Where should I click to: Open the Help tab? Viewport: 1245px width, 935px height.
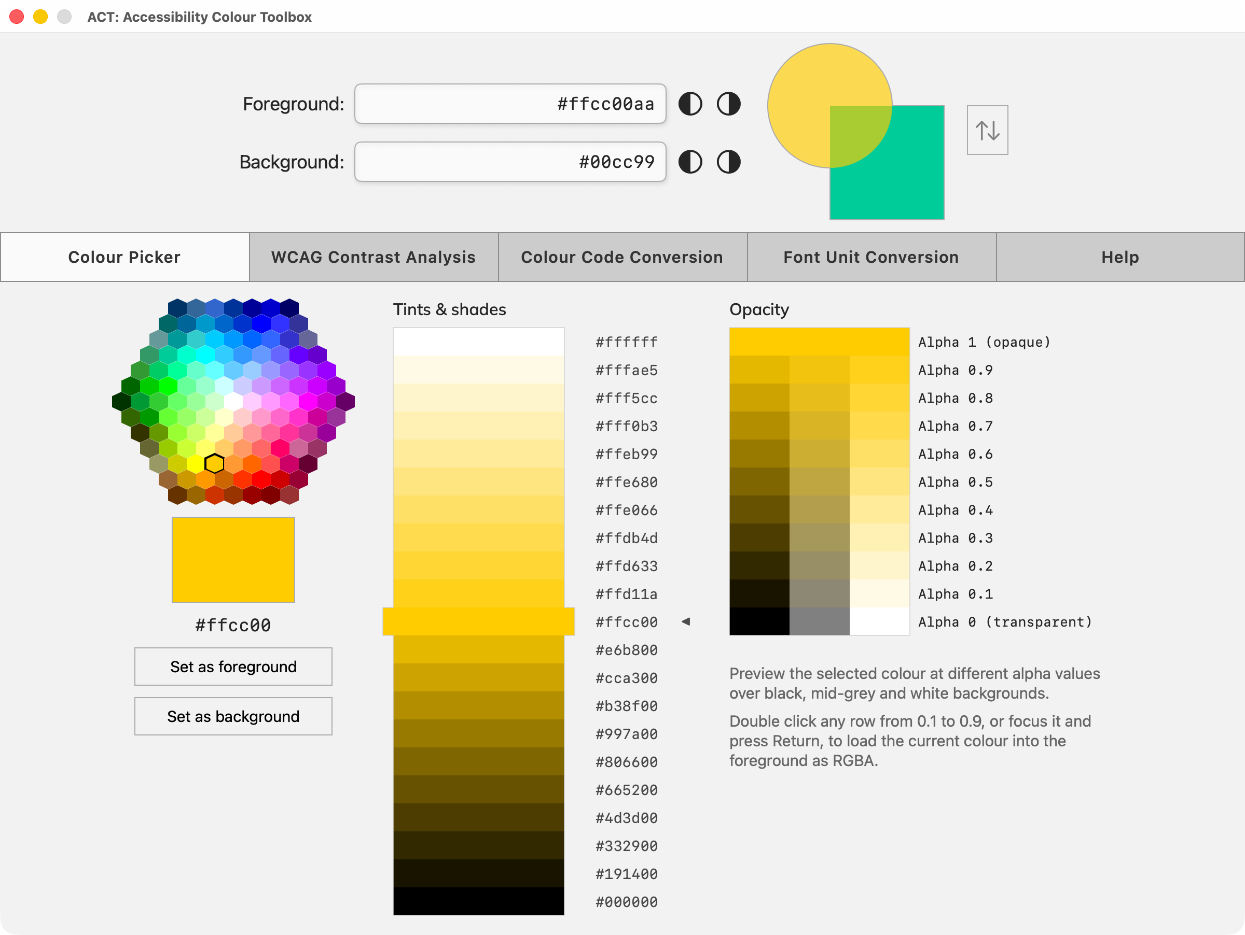[x=1120, y=257]
